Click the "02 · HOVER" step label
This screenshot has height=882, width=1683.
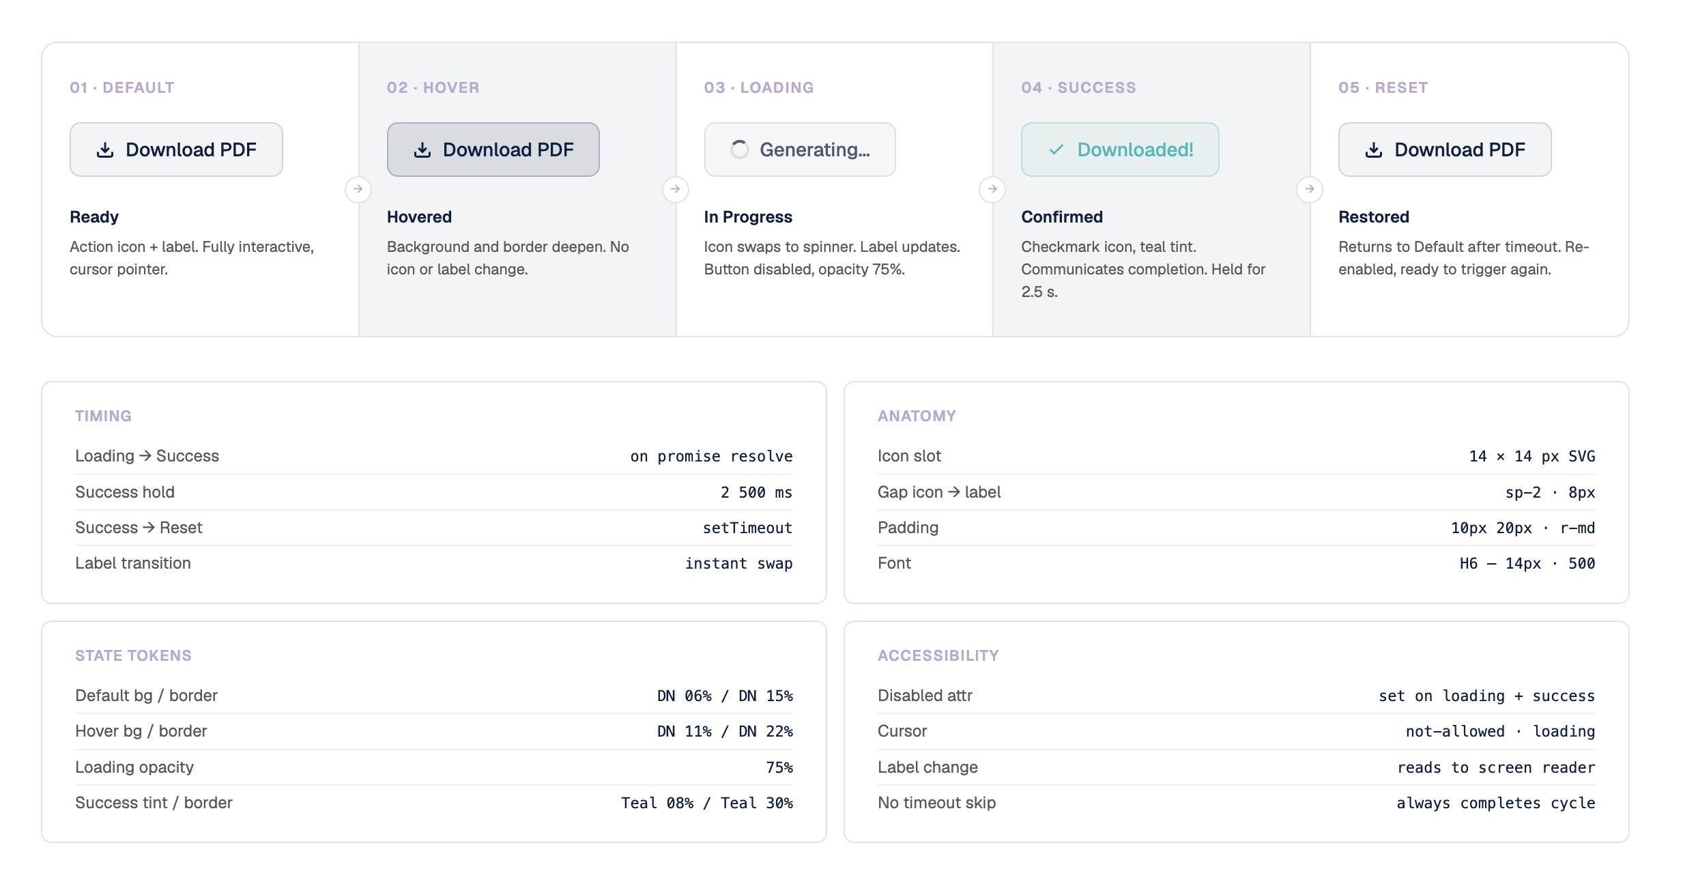[433, 87]
